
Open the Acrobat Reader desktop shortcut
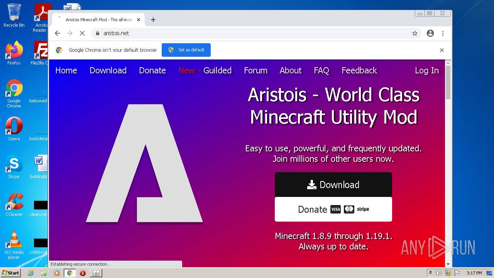pos(41,17)
